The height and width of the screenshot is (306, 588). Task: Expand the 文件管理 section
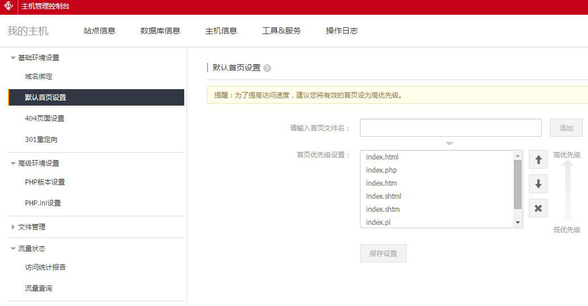click(13, 227)
